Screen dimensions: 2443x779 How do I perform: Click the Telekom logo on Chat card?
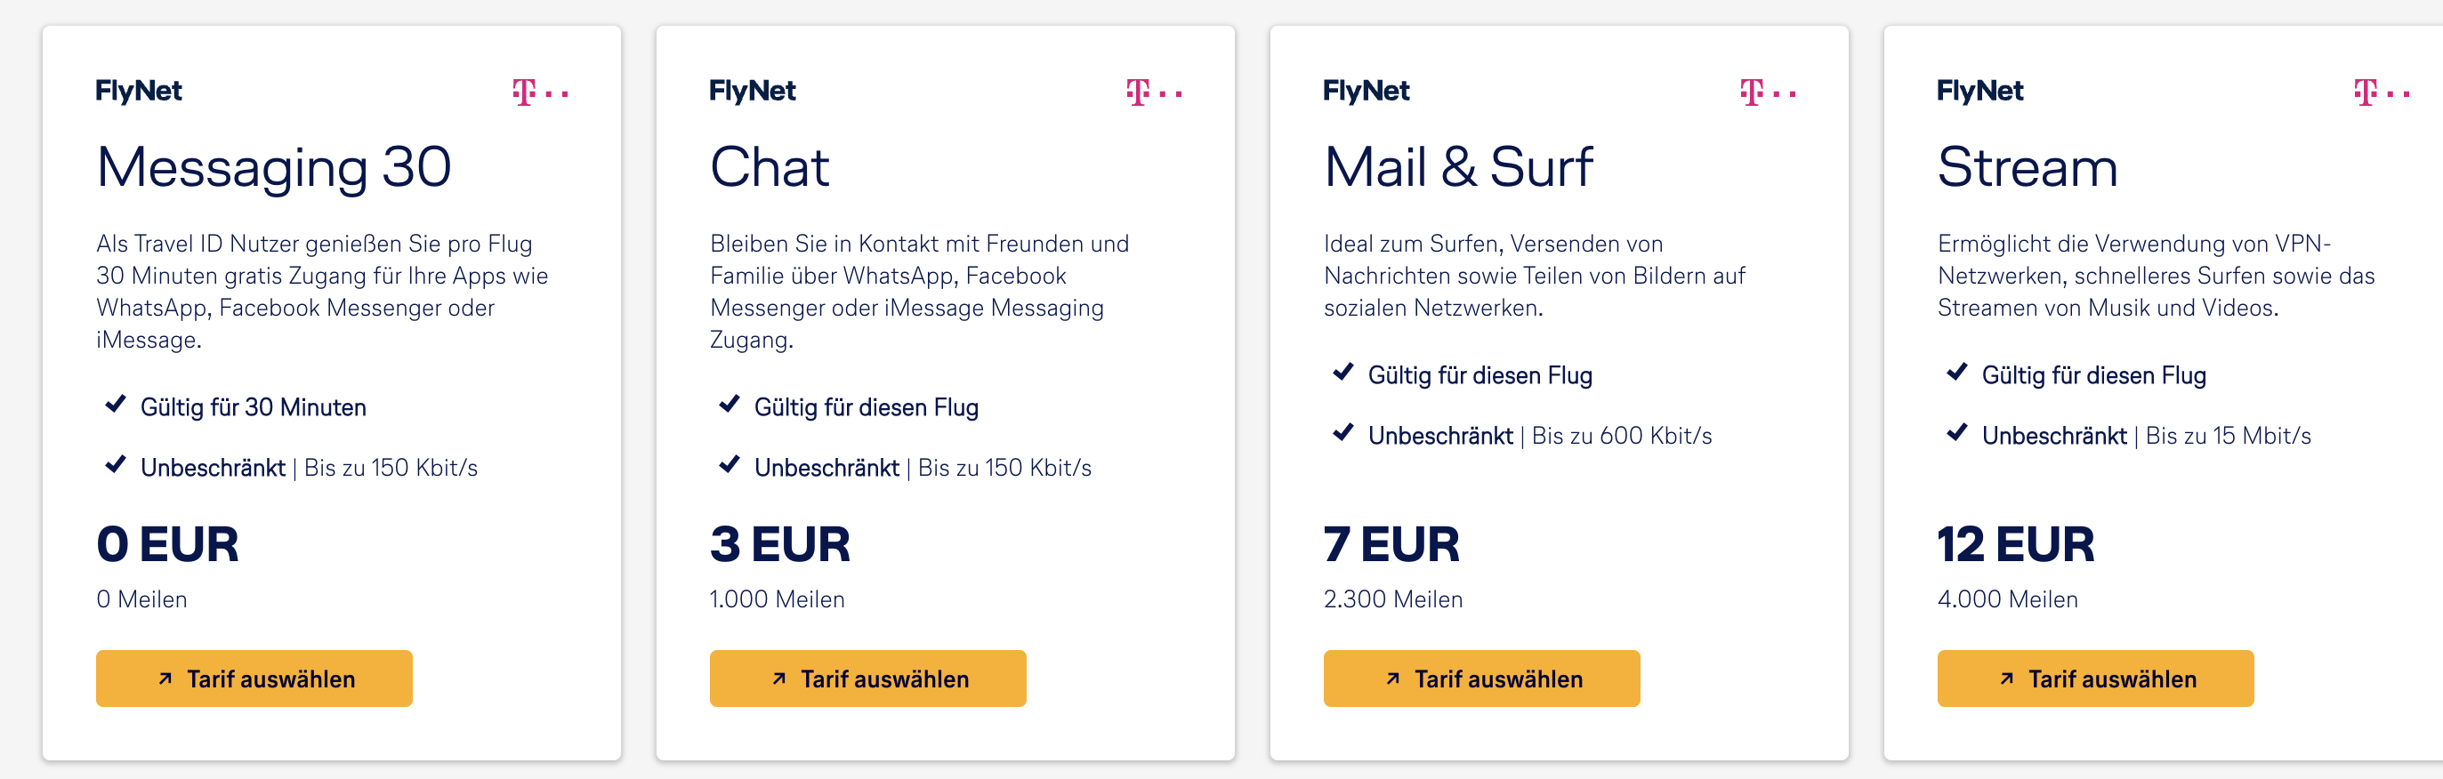click(1153, 92)
